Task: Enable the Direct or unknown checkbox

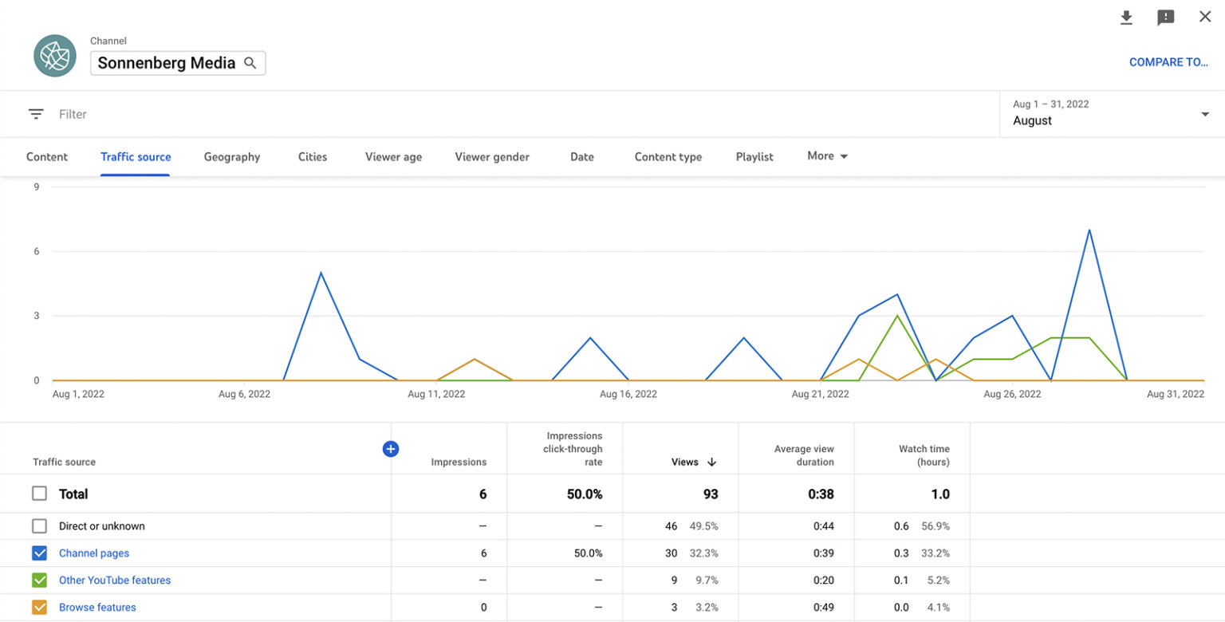Action: [39, 526]
